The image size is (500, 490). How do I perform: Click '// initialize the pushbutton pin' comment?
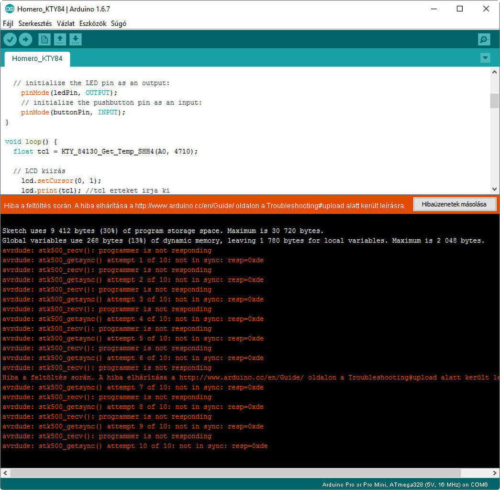tap(111, 102)
